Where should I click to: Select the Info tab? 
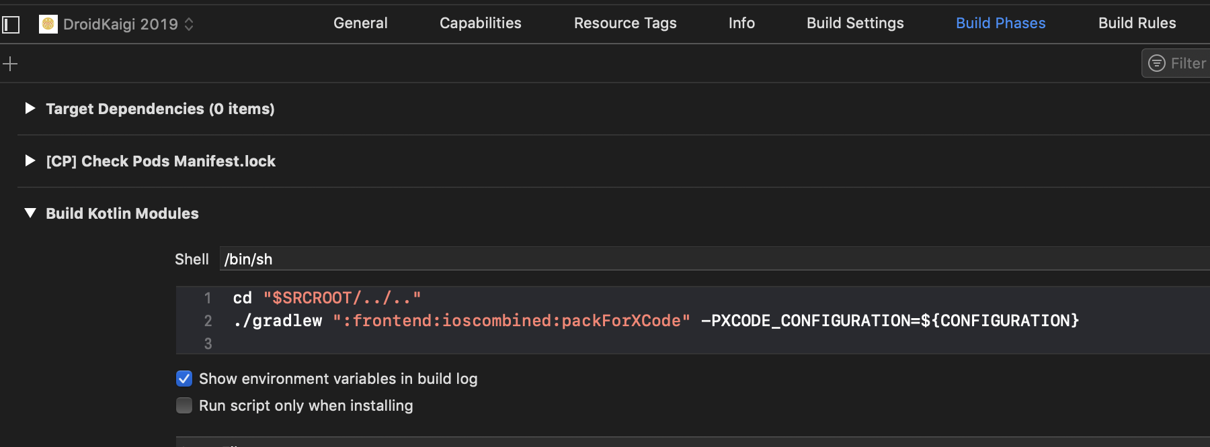[741, 23]
